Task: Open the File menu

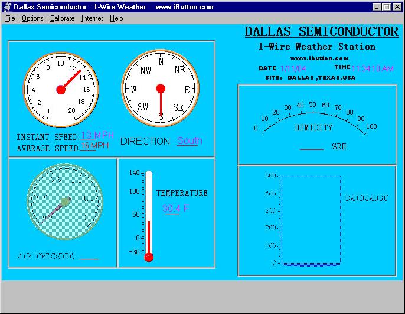Action: [x=10, y=18]
